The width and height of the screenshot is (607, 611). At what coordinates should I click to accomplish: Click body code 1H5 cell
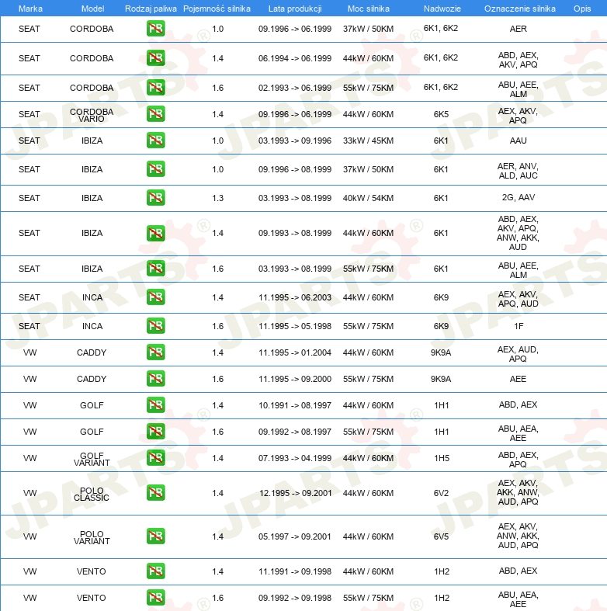coord(442,458)
